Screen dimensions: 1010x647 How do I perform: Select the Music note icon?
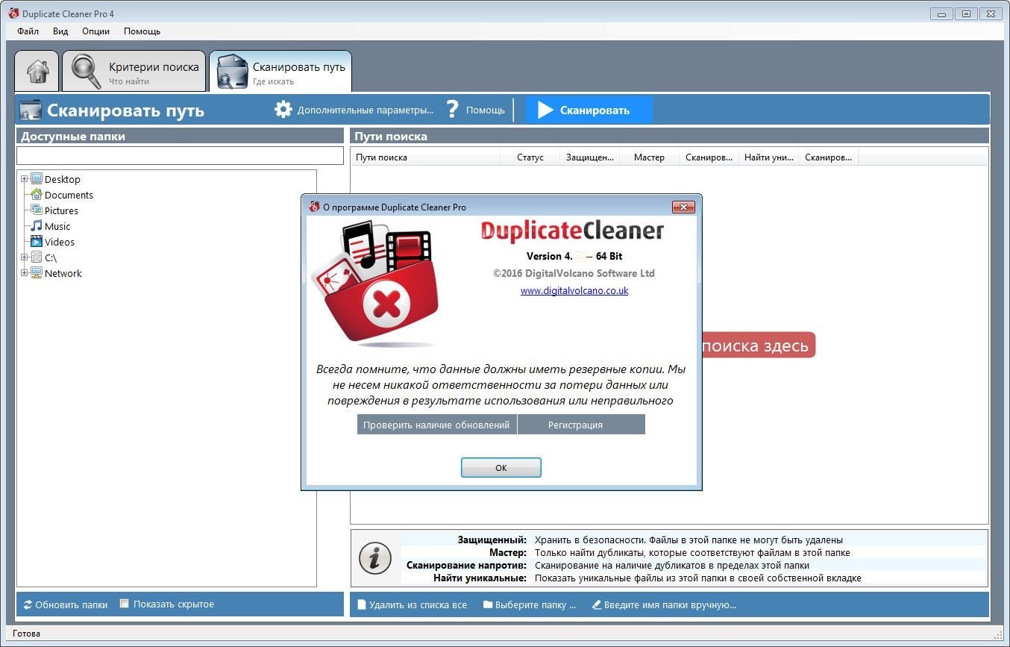pos(37,226)
